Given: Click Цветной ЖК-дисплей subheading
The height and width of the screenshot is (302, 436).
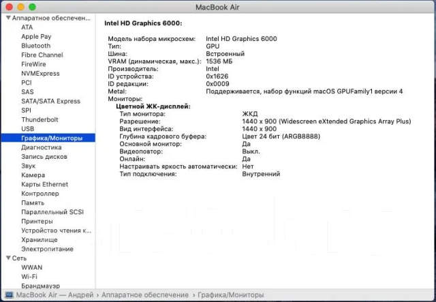Looking at the screenshot, I should point(153,106).
